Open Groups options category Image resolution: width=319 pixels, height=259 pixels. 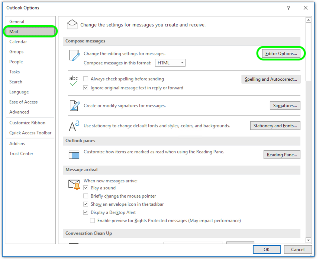pos(30,52)
